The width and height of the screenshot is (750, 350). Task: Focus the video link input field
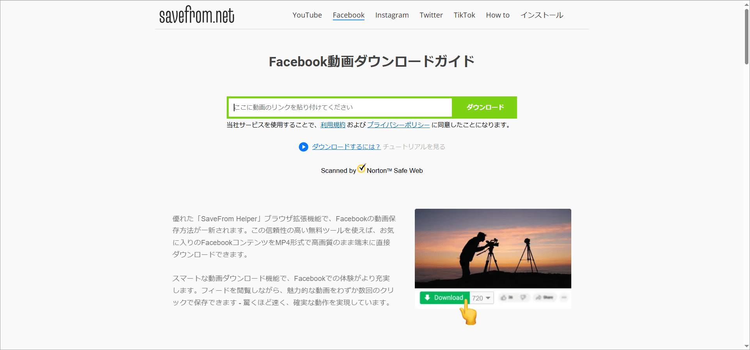click(340, 107)
